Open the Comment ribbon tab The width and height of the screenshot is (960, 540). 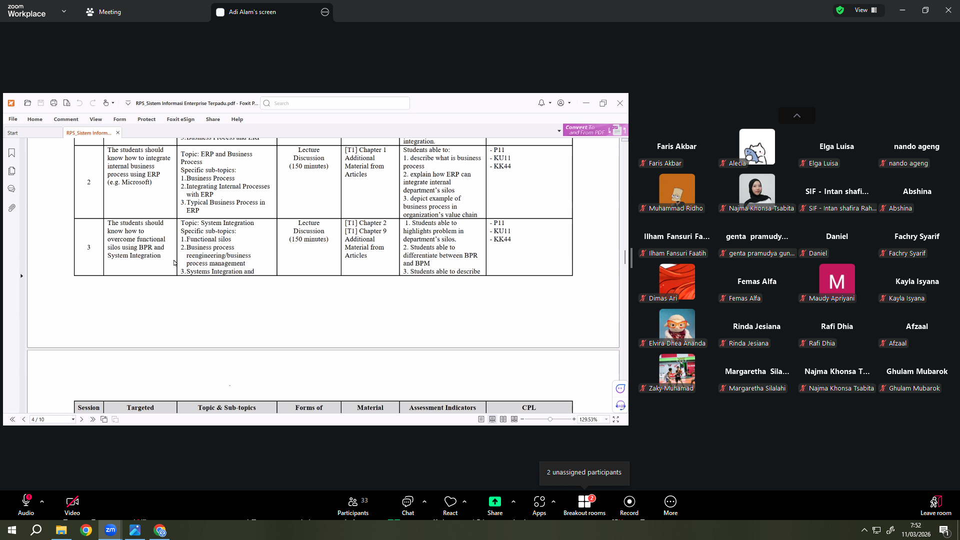[66, 119]
